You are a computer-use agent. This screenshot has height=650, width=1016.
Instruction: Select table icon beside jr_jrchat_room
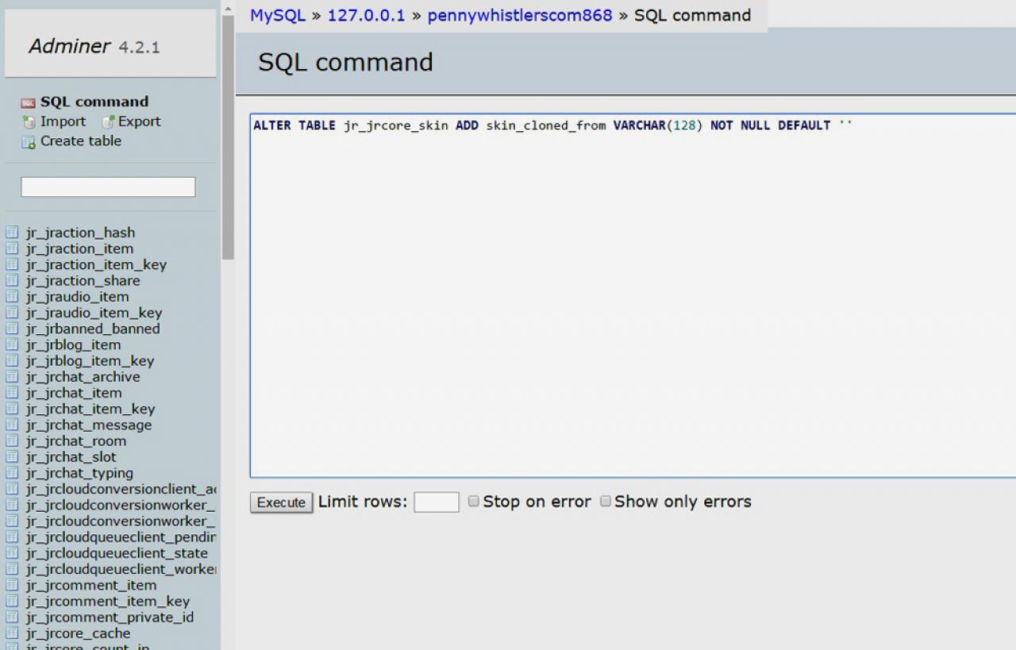coord(12,441)
